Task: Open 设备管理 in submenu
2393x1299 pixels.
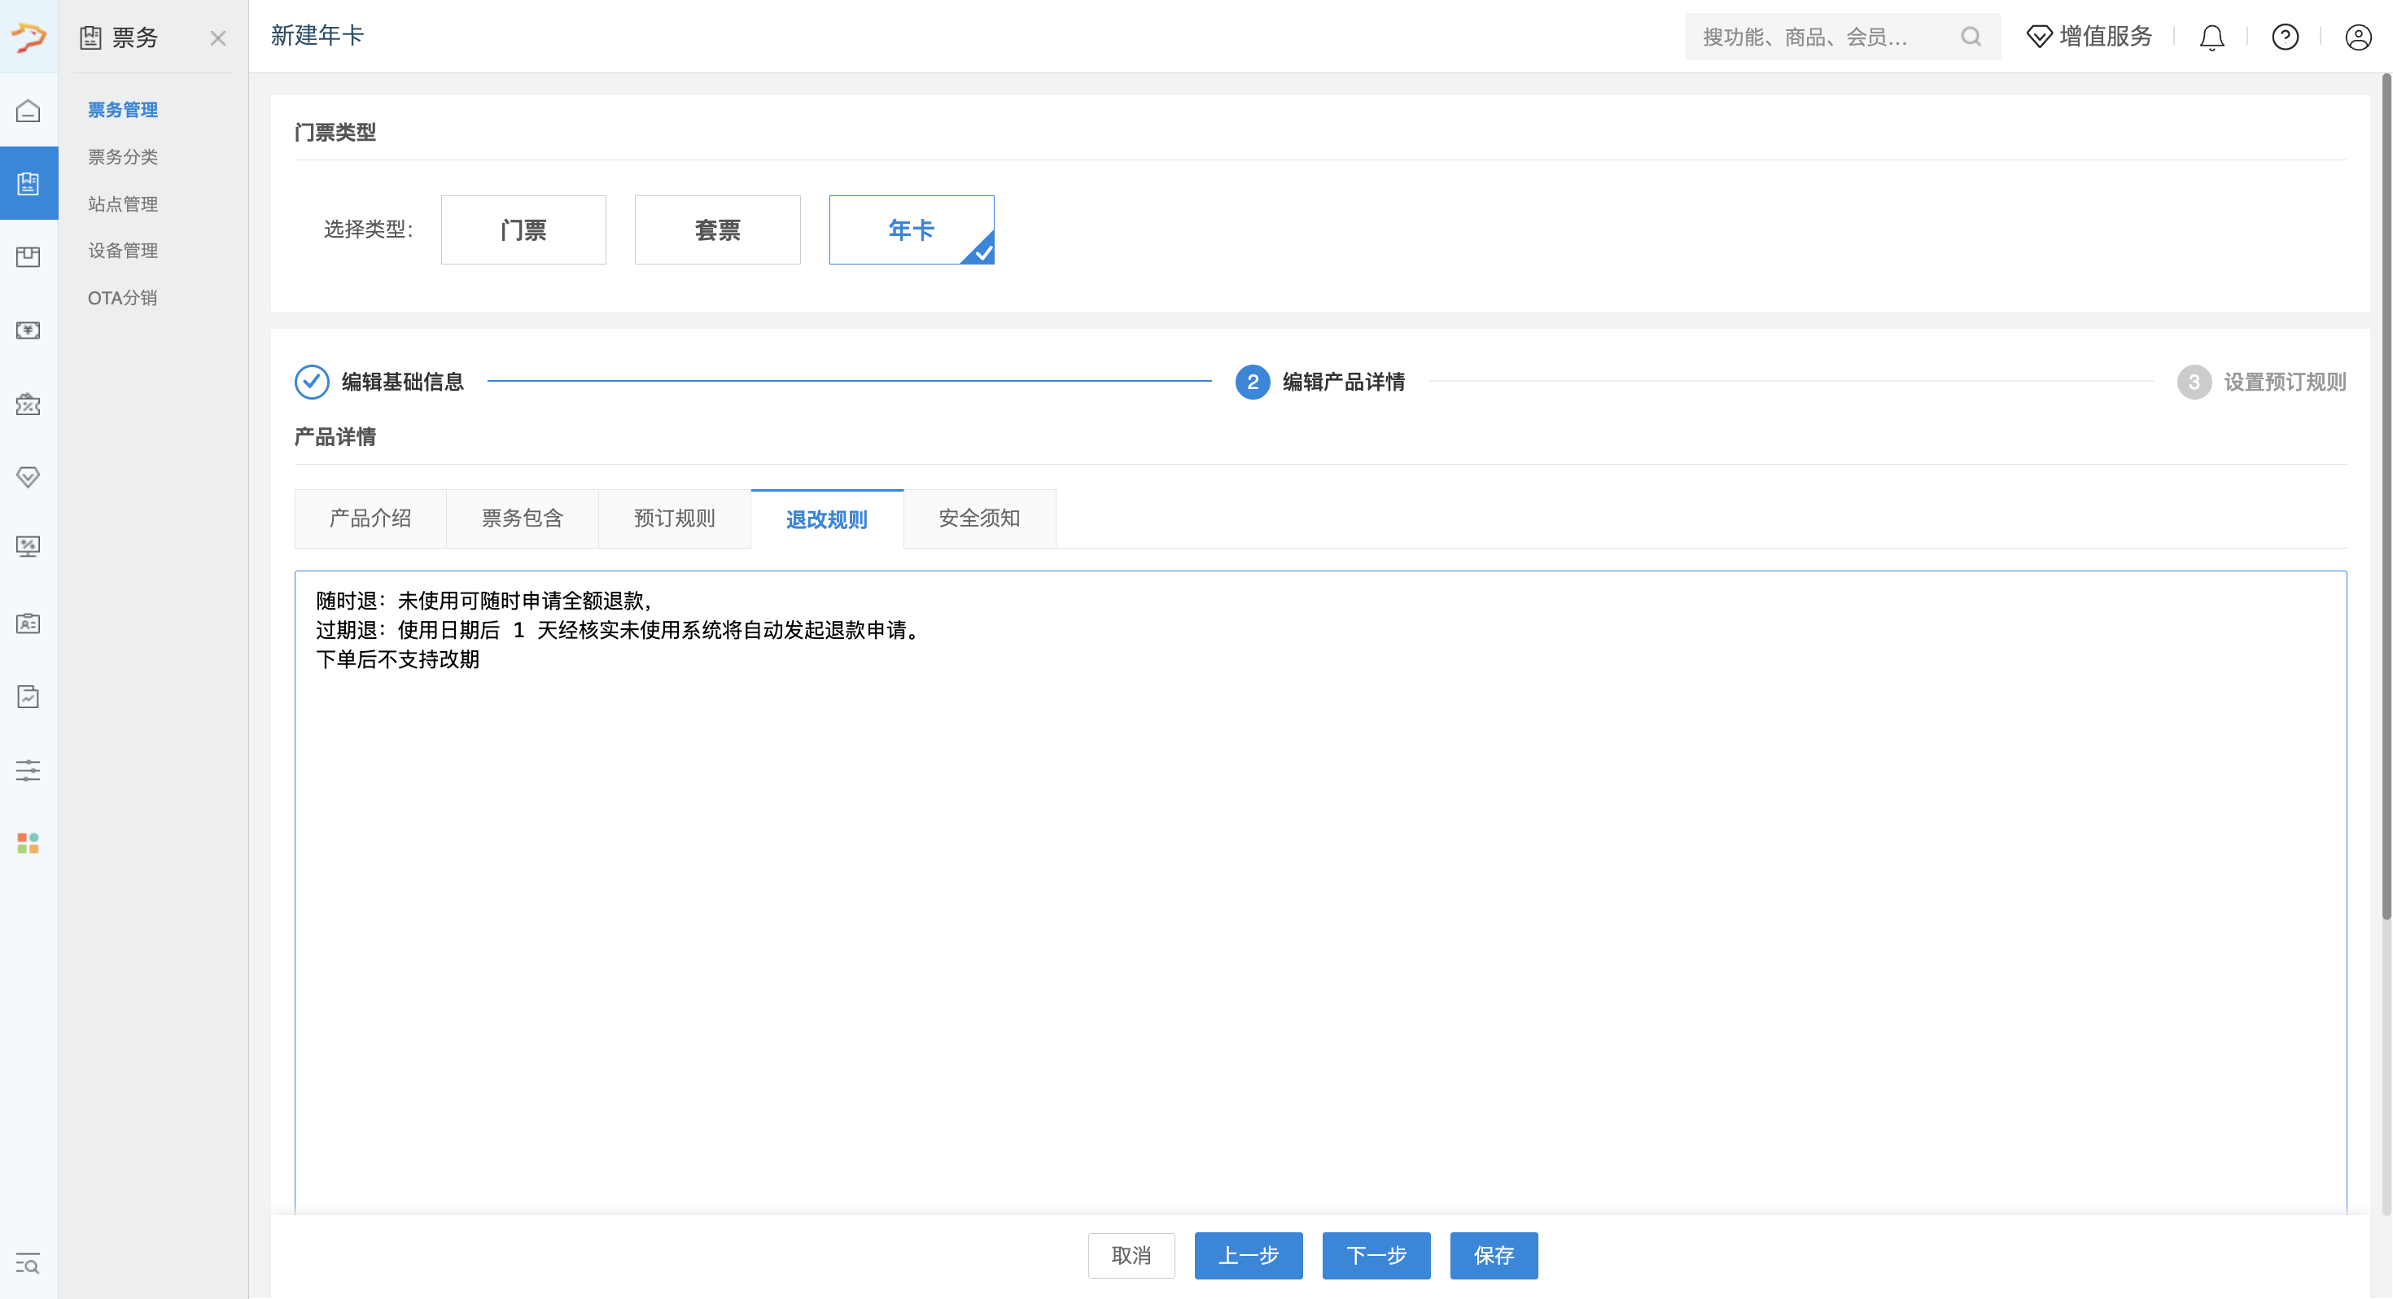Action: click(123, 251)
